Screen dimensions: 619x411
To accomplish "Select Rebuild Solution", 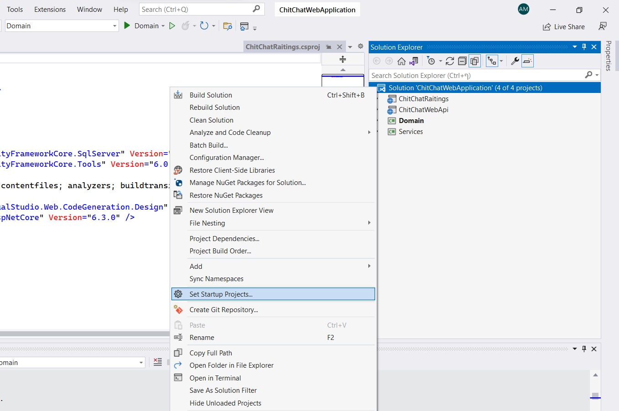I will (x=214, y=107).
